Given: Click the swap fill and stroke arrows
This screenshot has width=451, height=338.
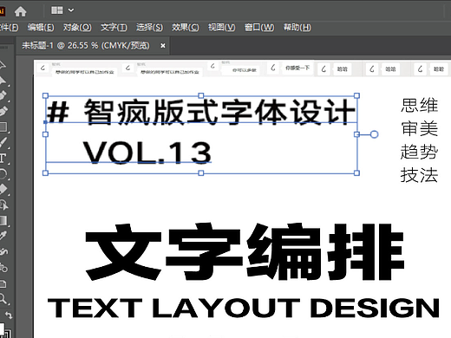Looking at the screenshot, I should coord(9,315).
